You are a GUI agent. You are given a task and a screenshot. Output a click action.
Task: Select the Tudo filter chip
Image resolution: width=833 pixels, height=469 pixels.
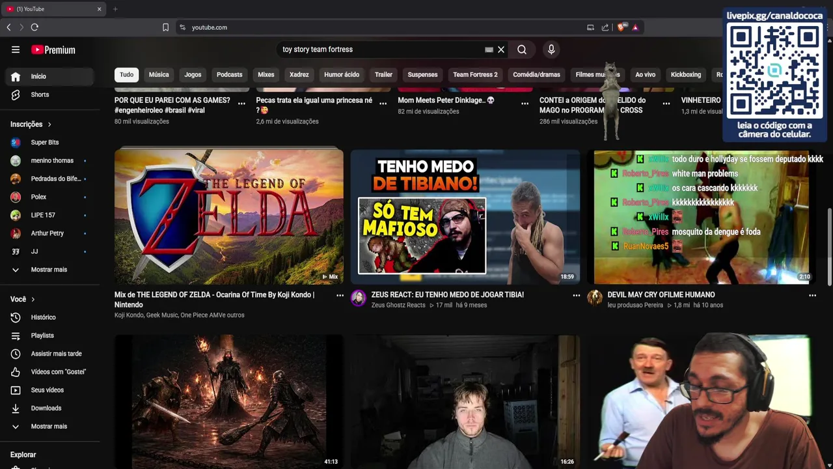point(126,74)
